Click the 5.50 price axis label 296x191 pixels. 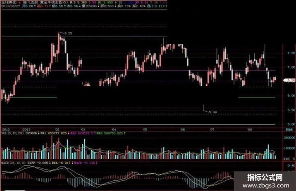[291, 110]
